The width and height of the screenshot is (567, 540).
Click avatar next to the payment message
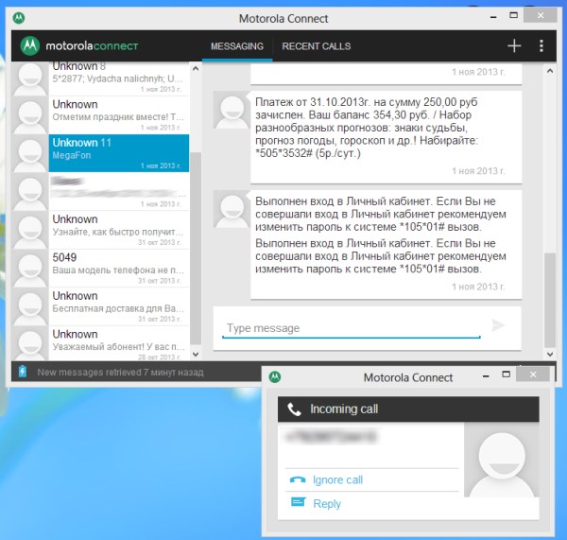click(x=232, y=110)
